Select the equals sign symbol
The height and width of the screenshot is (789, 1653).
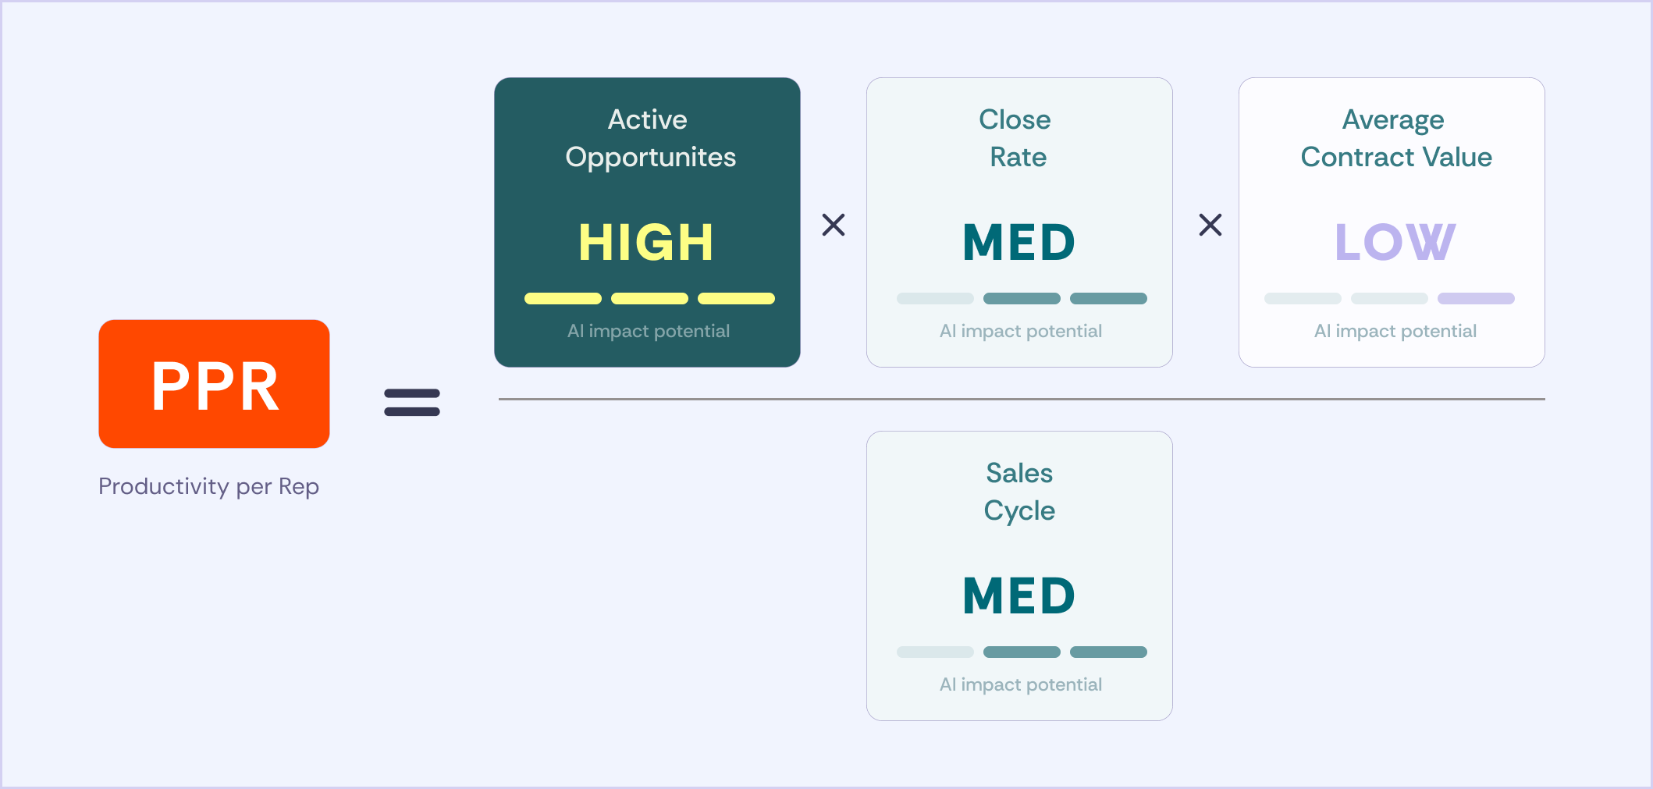pos(412,403)
